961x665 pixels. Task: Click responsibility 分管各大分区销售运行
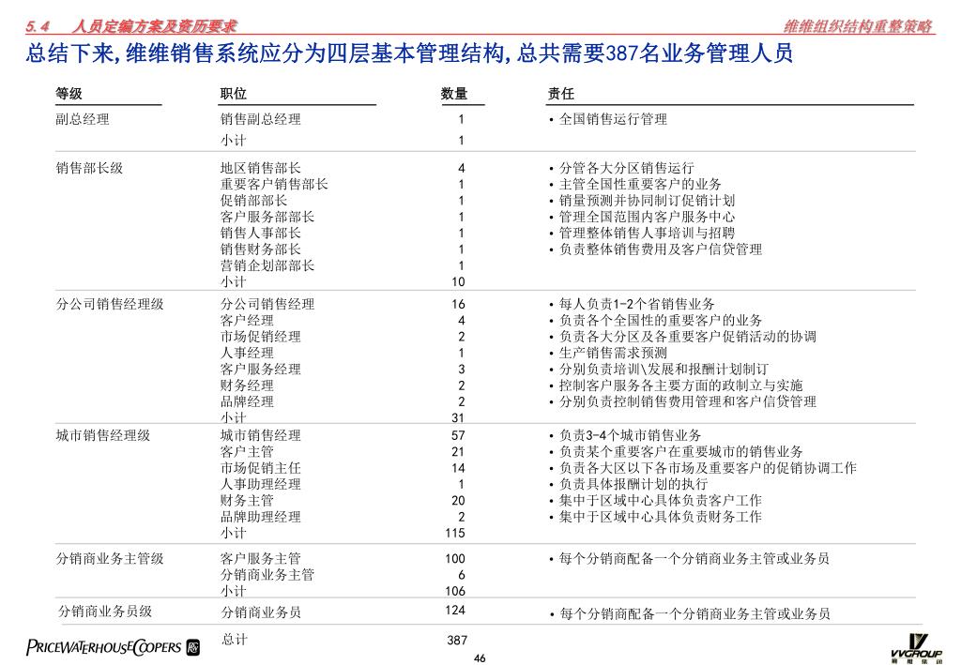[626, 168]
